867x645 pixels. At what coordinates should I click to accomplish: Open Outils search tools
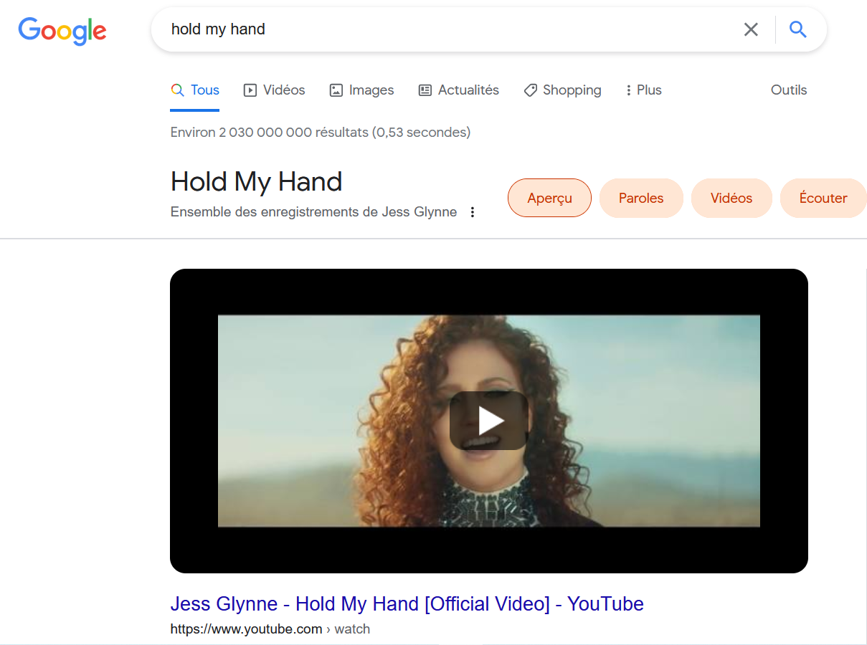tap(789, 90)
